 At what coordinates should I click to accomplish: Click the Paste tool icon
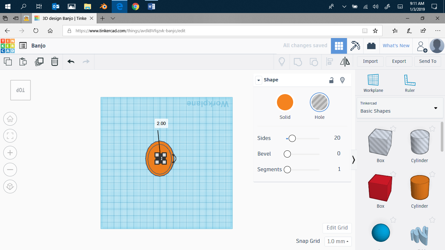coord(23,61)
